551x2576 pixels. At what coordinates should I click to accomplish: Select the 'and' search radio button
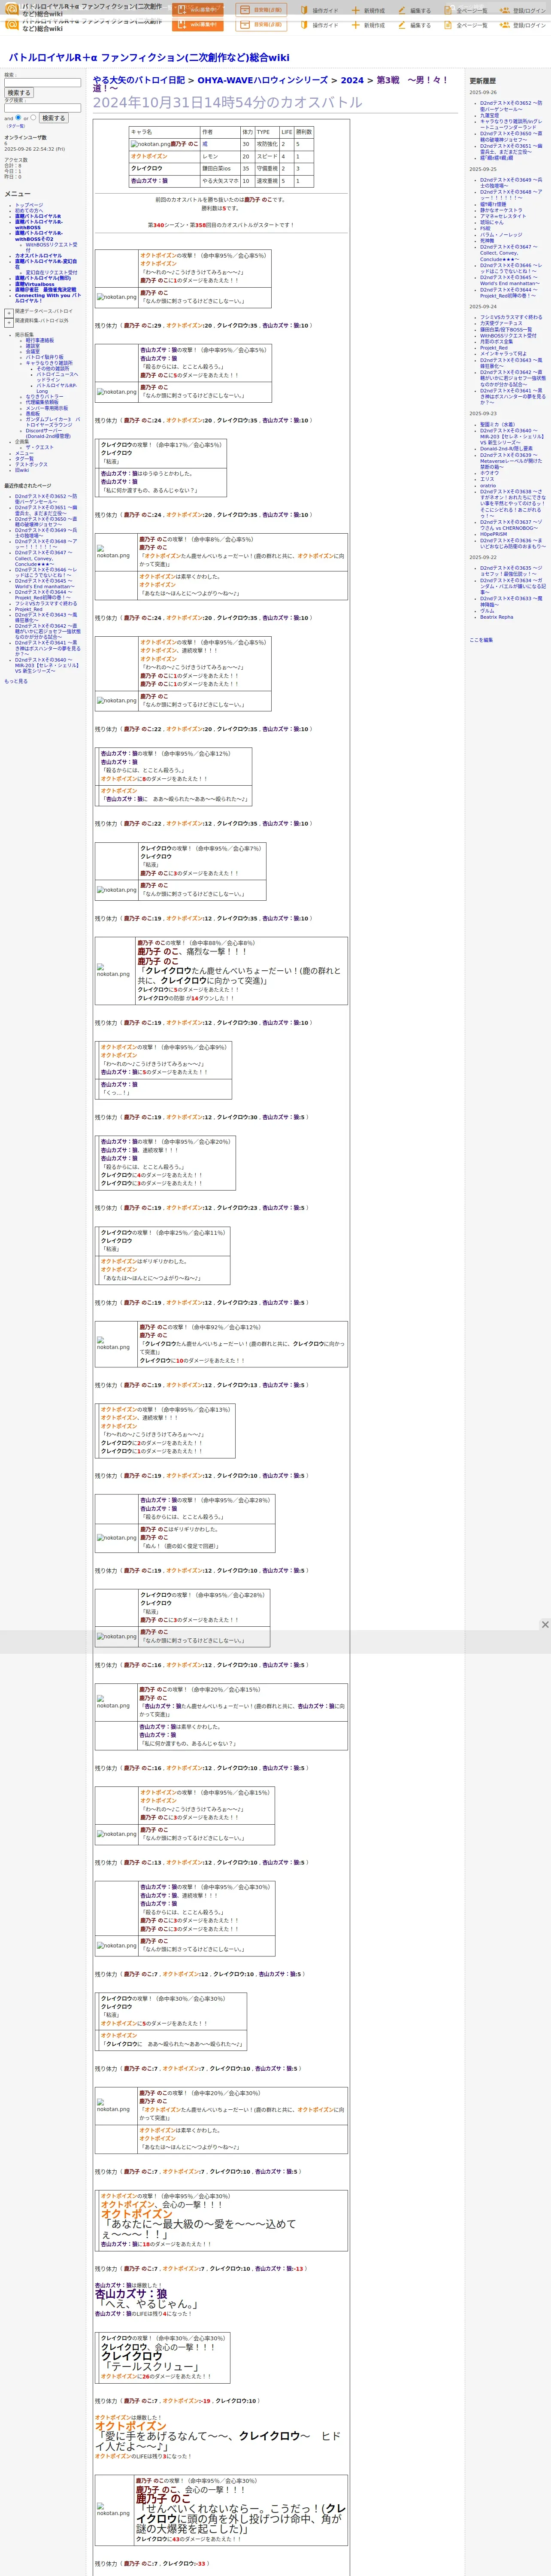(18, 117)
